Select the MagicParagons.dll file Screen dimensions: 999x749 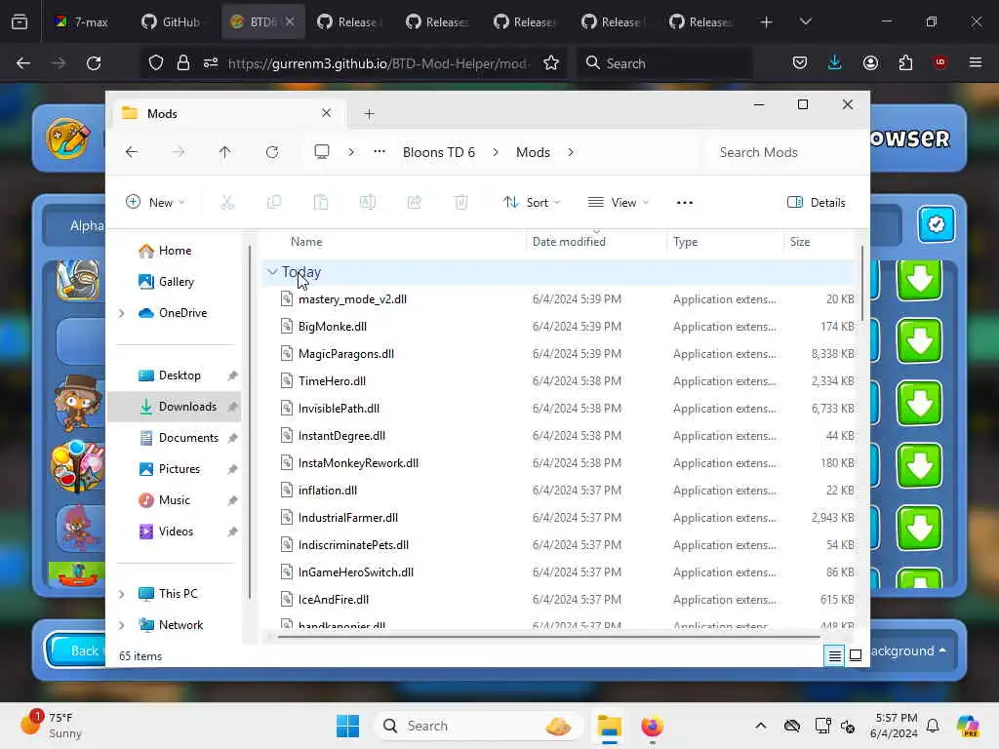pyautogui.click(x=346, y=353)
